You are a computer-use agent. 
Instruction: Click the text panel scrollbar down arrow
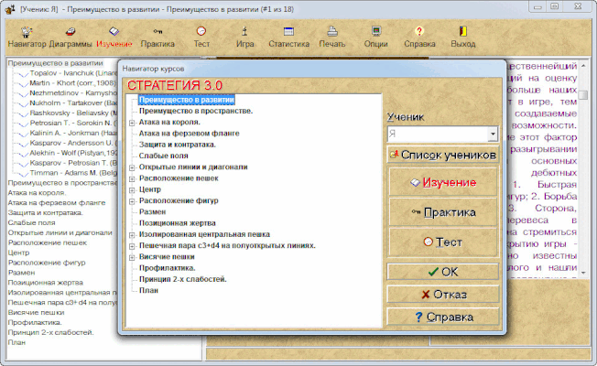(x=583, y=273)
